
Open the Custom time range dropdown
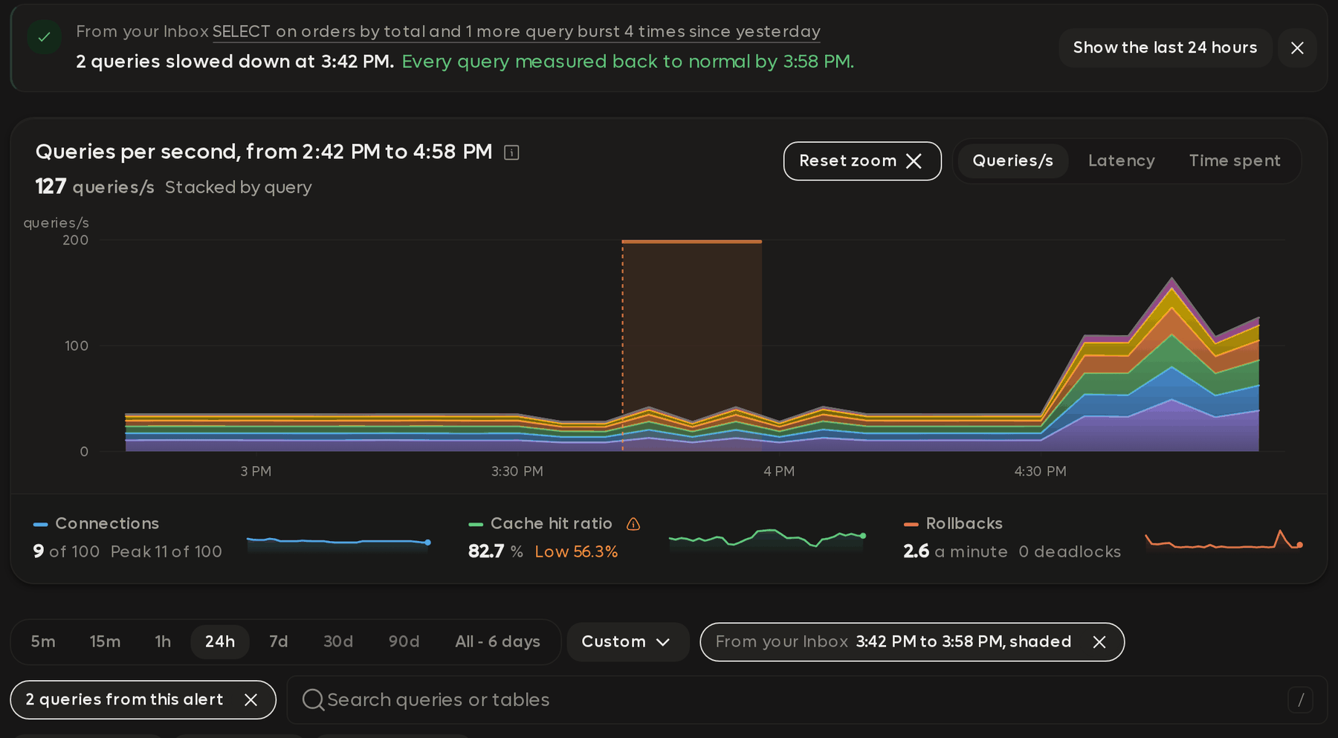pyautogui.click(x=627, y=642)
